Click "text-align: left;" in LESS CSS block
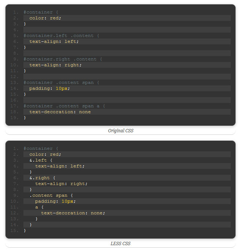Image resolution: width=241 pixels, height=251 pixels. tap(60, 166)
